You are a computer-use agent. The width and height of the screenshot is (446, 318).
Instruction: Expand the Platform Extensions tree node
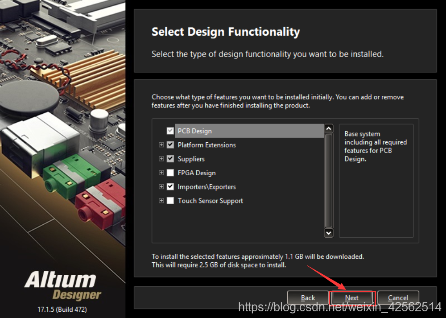(x=161, y=145)
